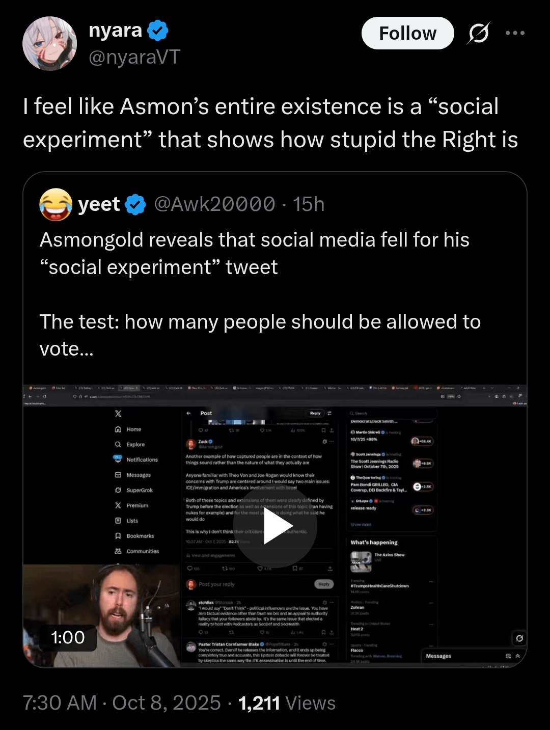Open yeet's laughing emoji avatar

(56, 204)
